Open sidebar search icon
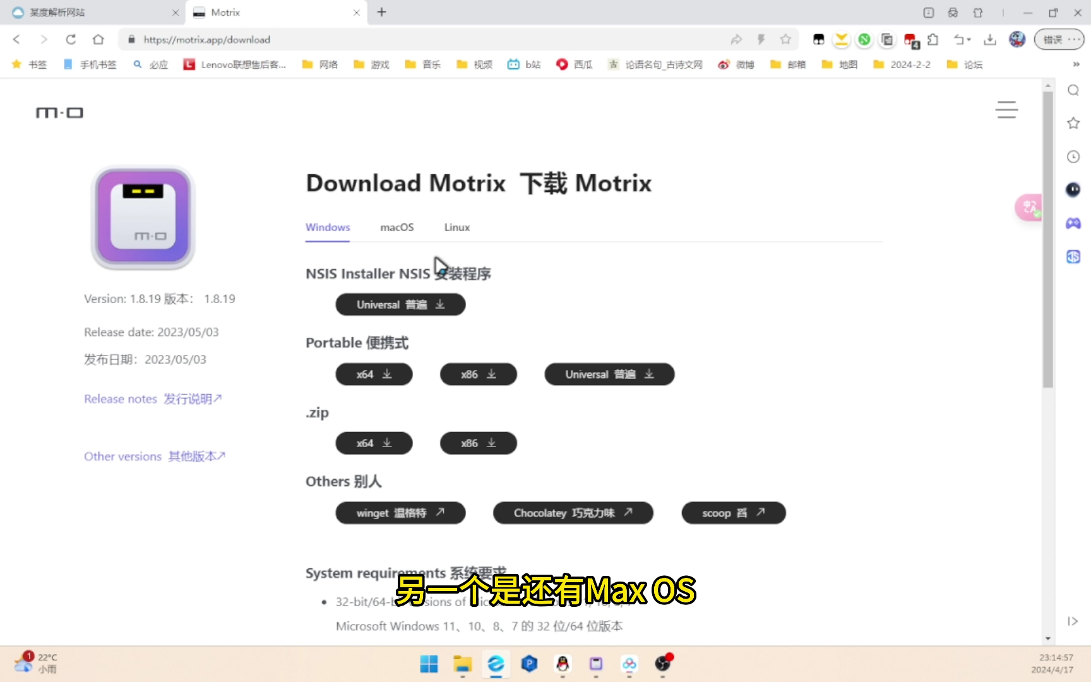The image size is (1091, 682). [x=1073, y=90]
